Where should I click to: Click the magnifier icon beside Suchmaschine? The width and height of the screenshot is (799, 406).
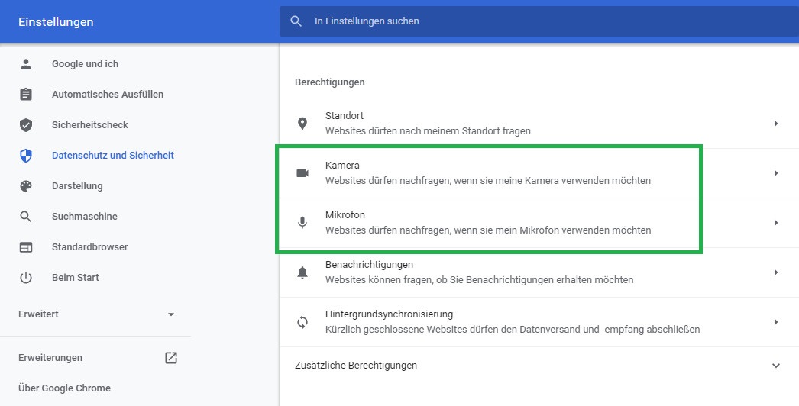pos(25,217)
